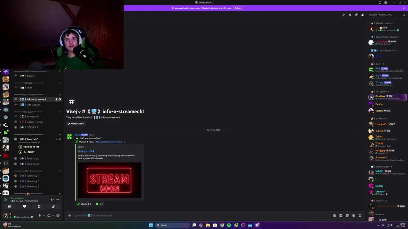This screenshot has height=229, width=408.
Task: Click the Hledat taskbar search box
Action: 172,225
